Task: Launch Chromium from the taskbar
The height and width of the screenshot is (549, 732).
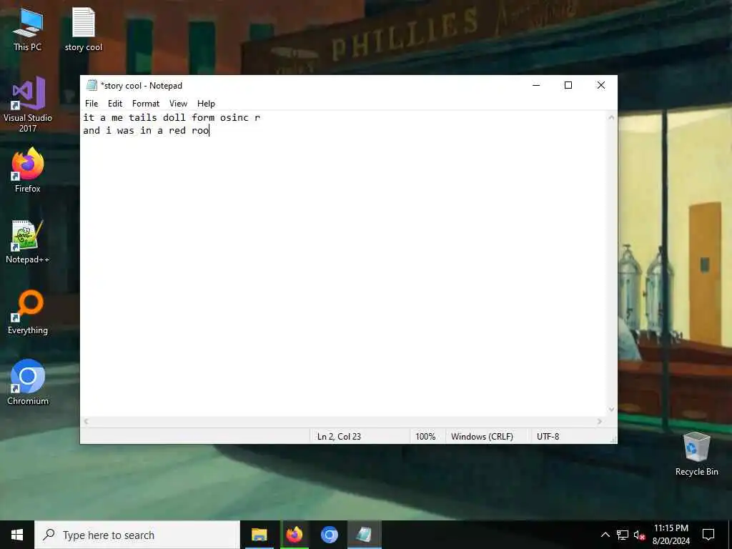Action: (x=329, y=535)
